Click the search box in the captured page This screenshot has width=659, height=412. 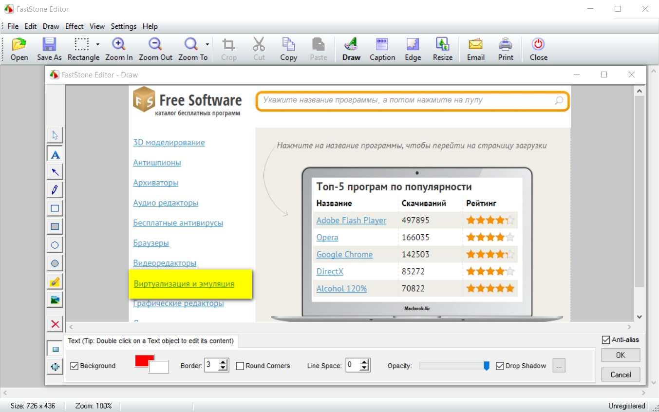(x=412, y=101)
